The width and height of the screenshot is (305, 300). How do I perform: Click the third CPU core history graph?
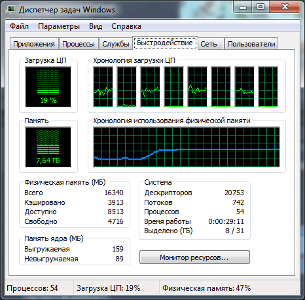tap(151, 87)
